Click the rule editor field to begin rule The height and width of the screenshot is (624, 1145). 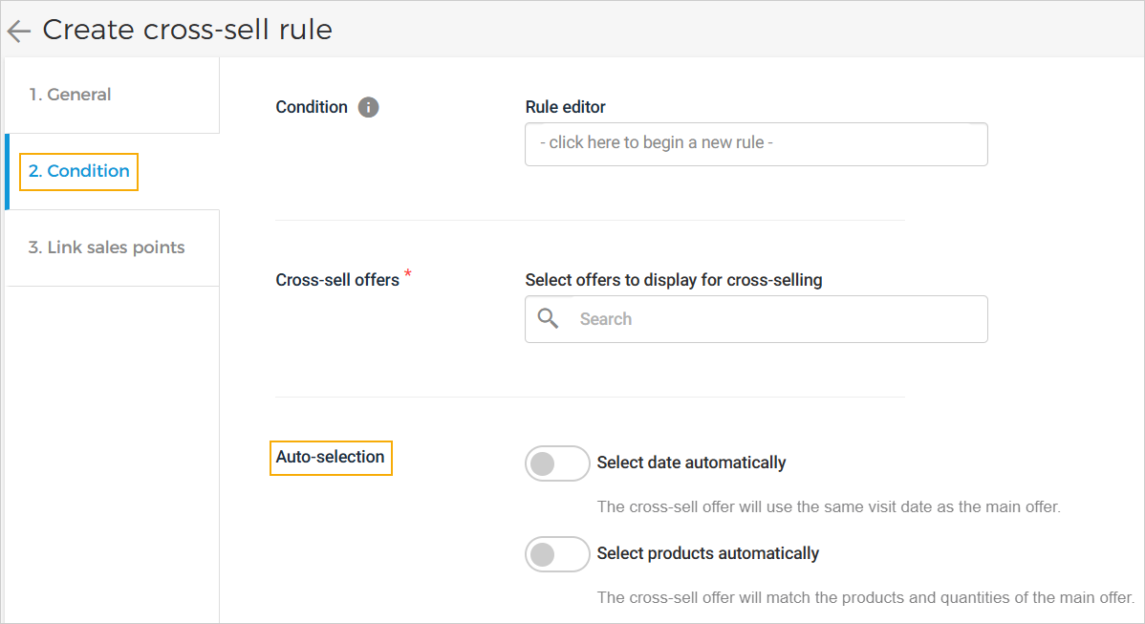click(x=755, y=143)
